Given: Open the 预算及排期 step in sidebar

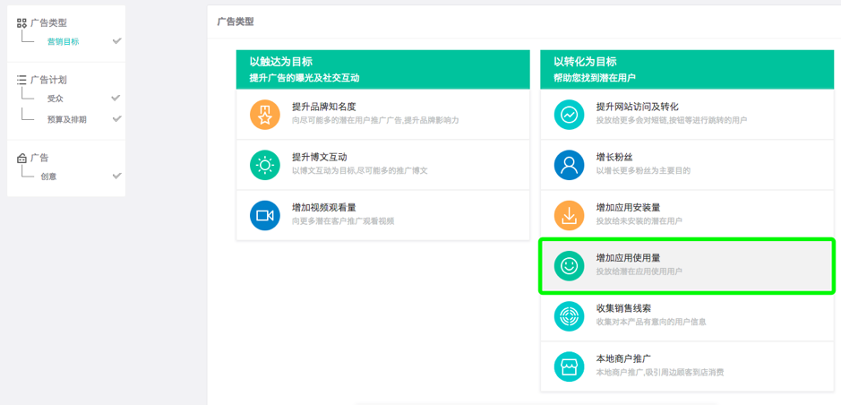Looking at the screenshot, I should pyautogui.click(x=67, y=120).
